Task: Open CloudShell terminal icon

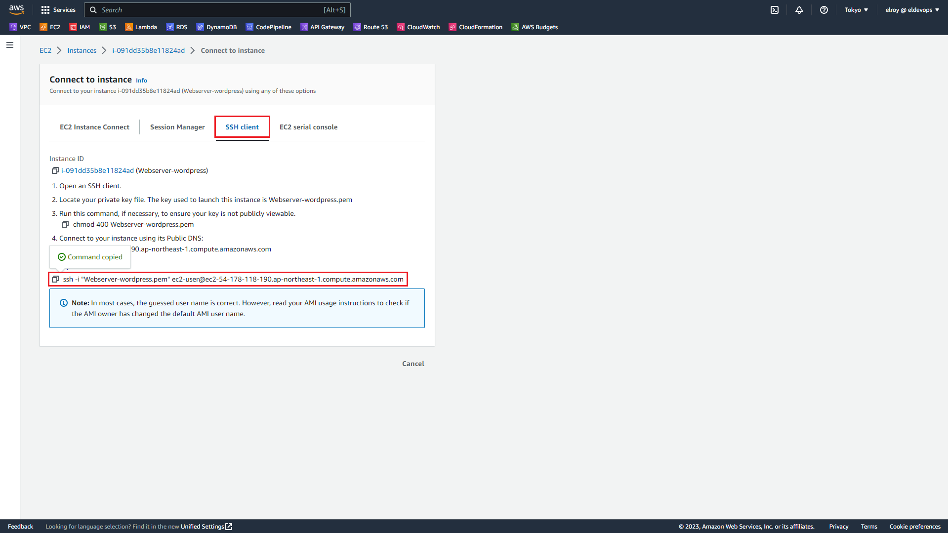Action: pos(775,10)
